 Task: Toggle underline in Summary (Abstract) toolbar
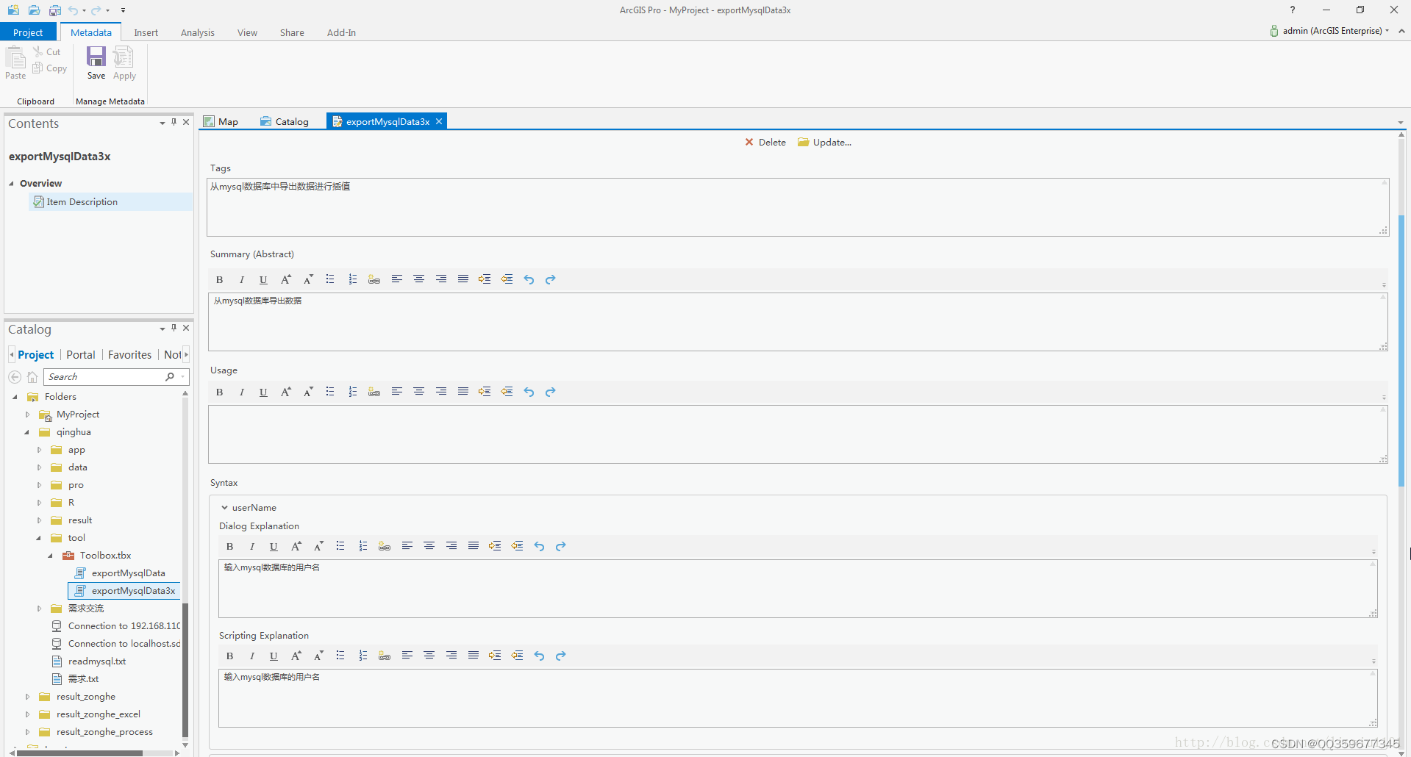263,279
